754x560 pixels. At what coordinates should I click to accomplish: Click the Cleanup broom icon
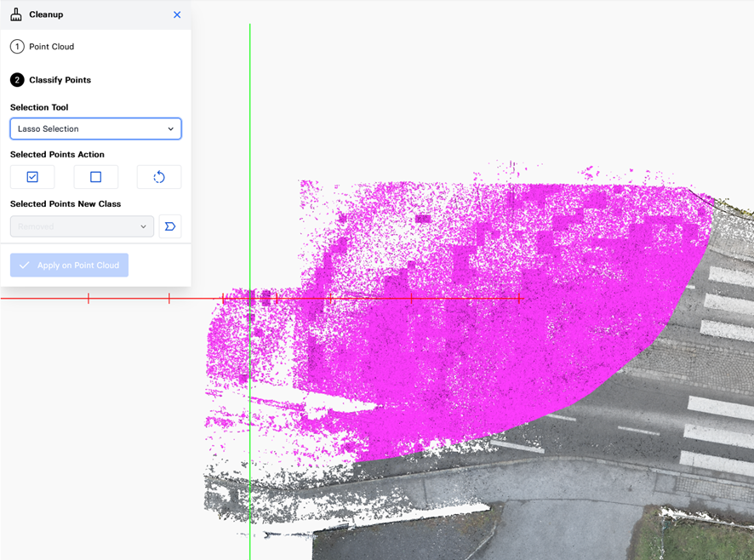coord(16,14)
